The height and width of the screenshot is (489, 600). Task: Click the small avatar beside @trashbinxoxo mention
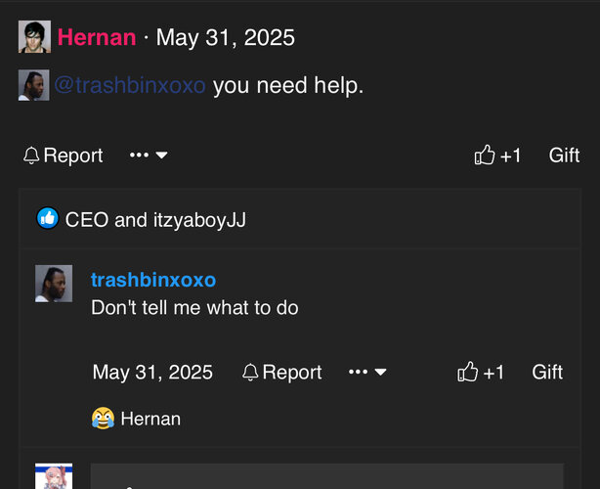[33, 86]
